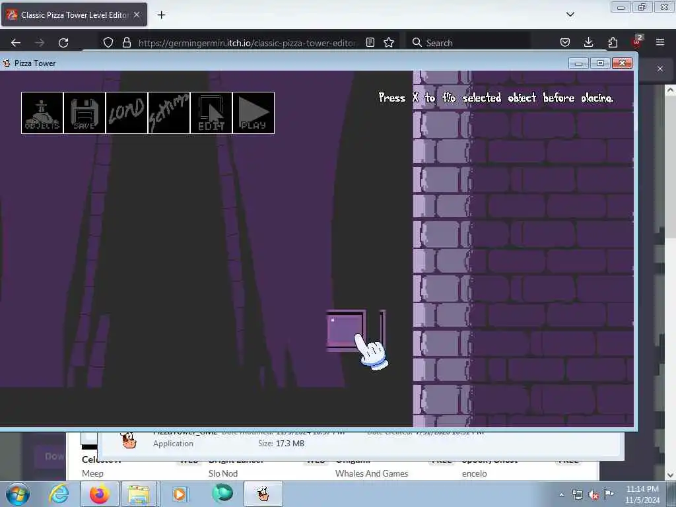Launch Internet Explorer from the taskbar

(59, 494)
